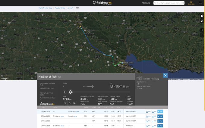Close the flight playback panel
The width and height of the screenshot is (205, 128).
pos(165,75)
